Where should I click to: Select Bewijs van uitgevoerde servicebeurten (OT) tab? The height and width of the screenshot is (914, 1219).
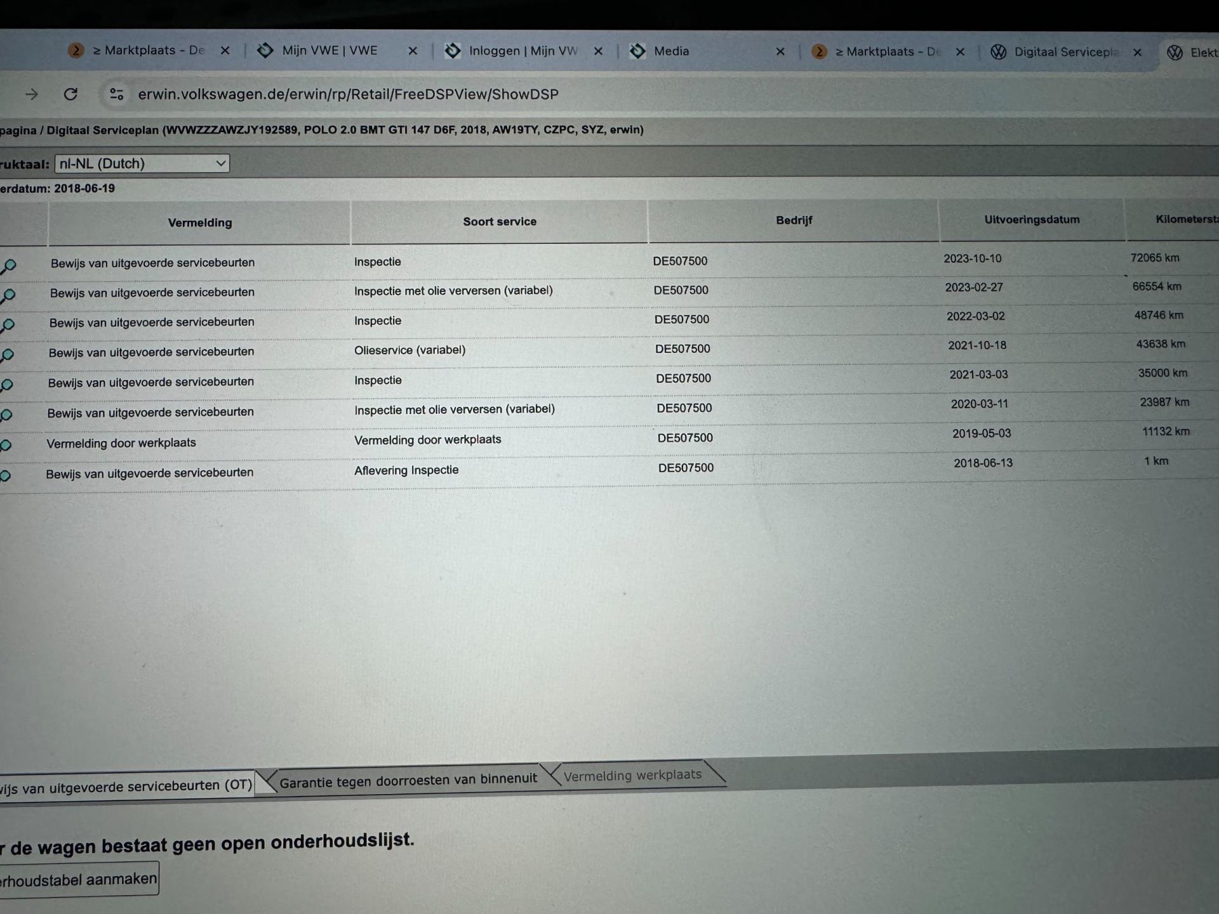[x=126, y=787]
